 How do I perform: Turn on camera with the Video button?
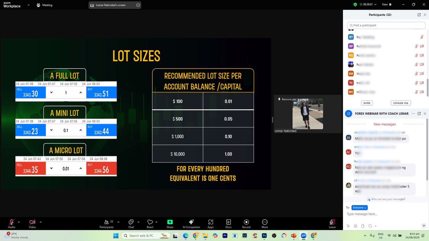(x=32, y=224)
